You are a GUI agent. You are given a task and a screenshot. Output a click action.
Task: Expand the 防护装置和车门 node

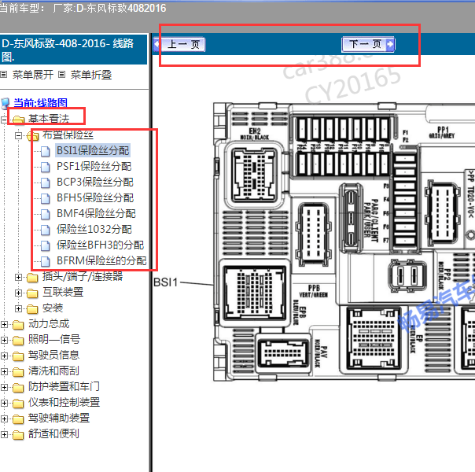click(4, 388)
